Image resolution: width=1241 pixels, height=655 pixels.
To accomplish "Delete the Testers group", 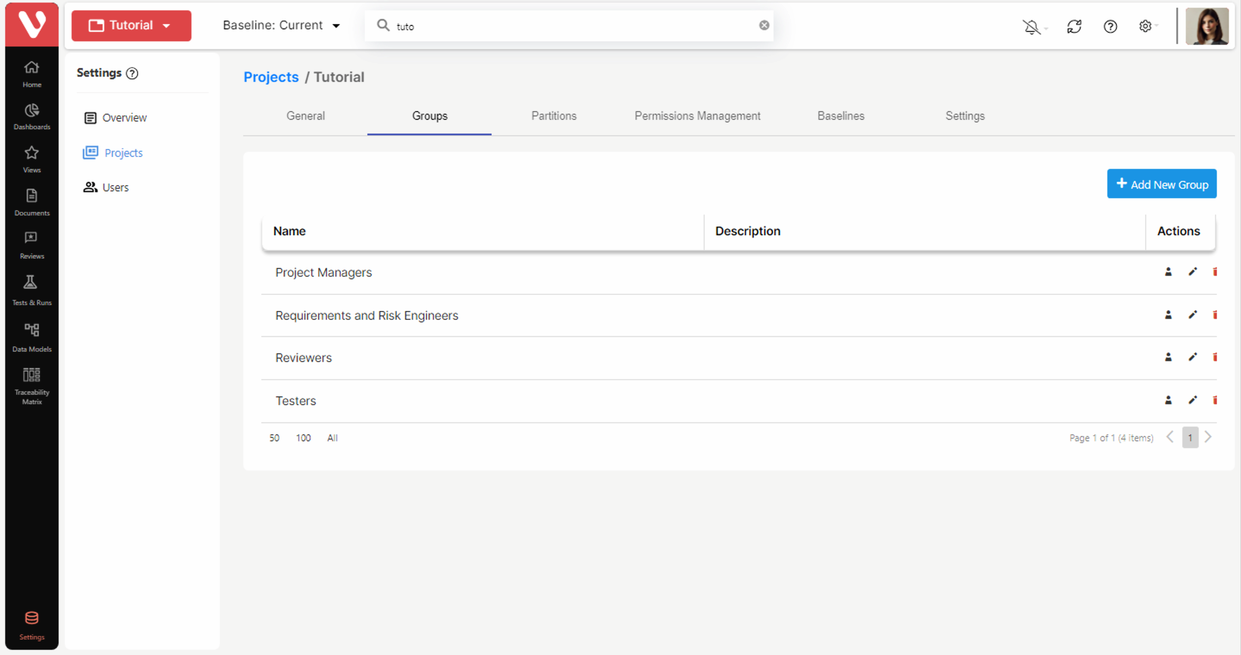I will [1215, 400].
